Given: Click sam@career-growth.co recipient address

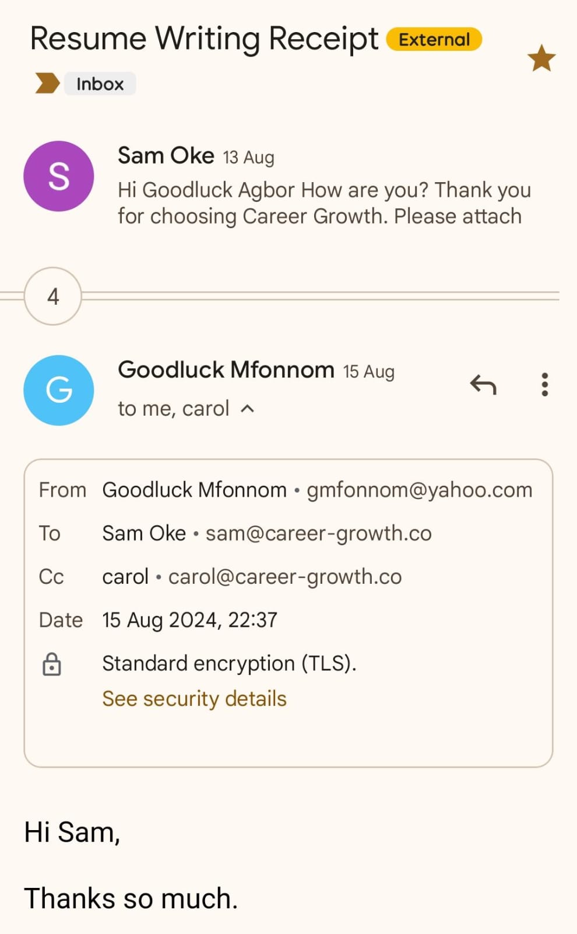Looking at the screenshot, I should pyautogui.click(x=318, y=533).
